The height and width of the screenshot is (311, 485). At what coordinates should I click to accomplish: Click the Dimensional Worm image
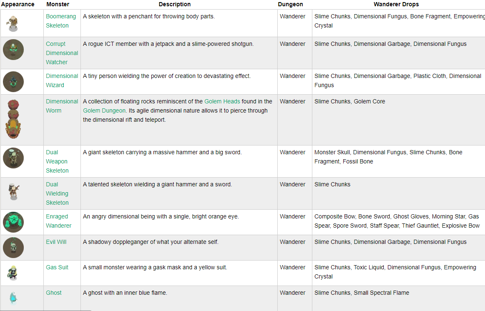point(13,119)
